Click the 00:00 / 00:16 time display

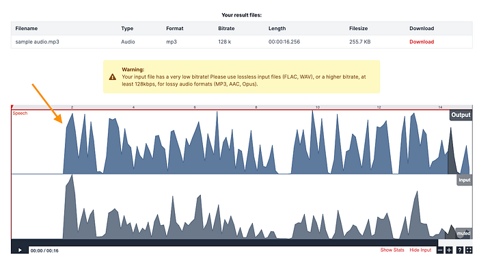[x=44, y=250]
